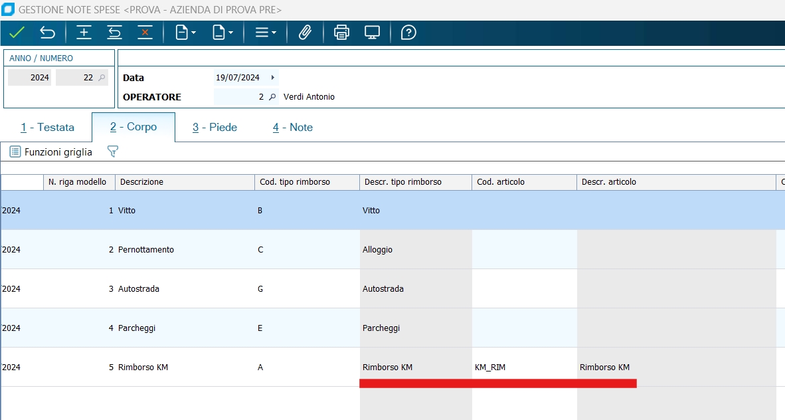
Task: Click the Funzioni griglia button
Action: point(51,152)
